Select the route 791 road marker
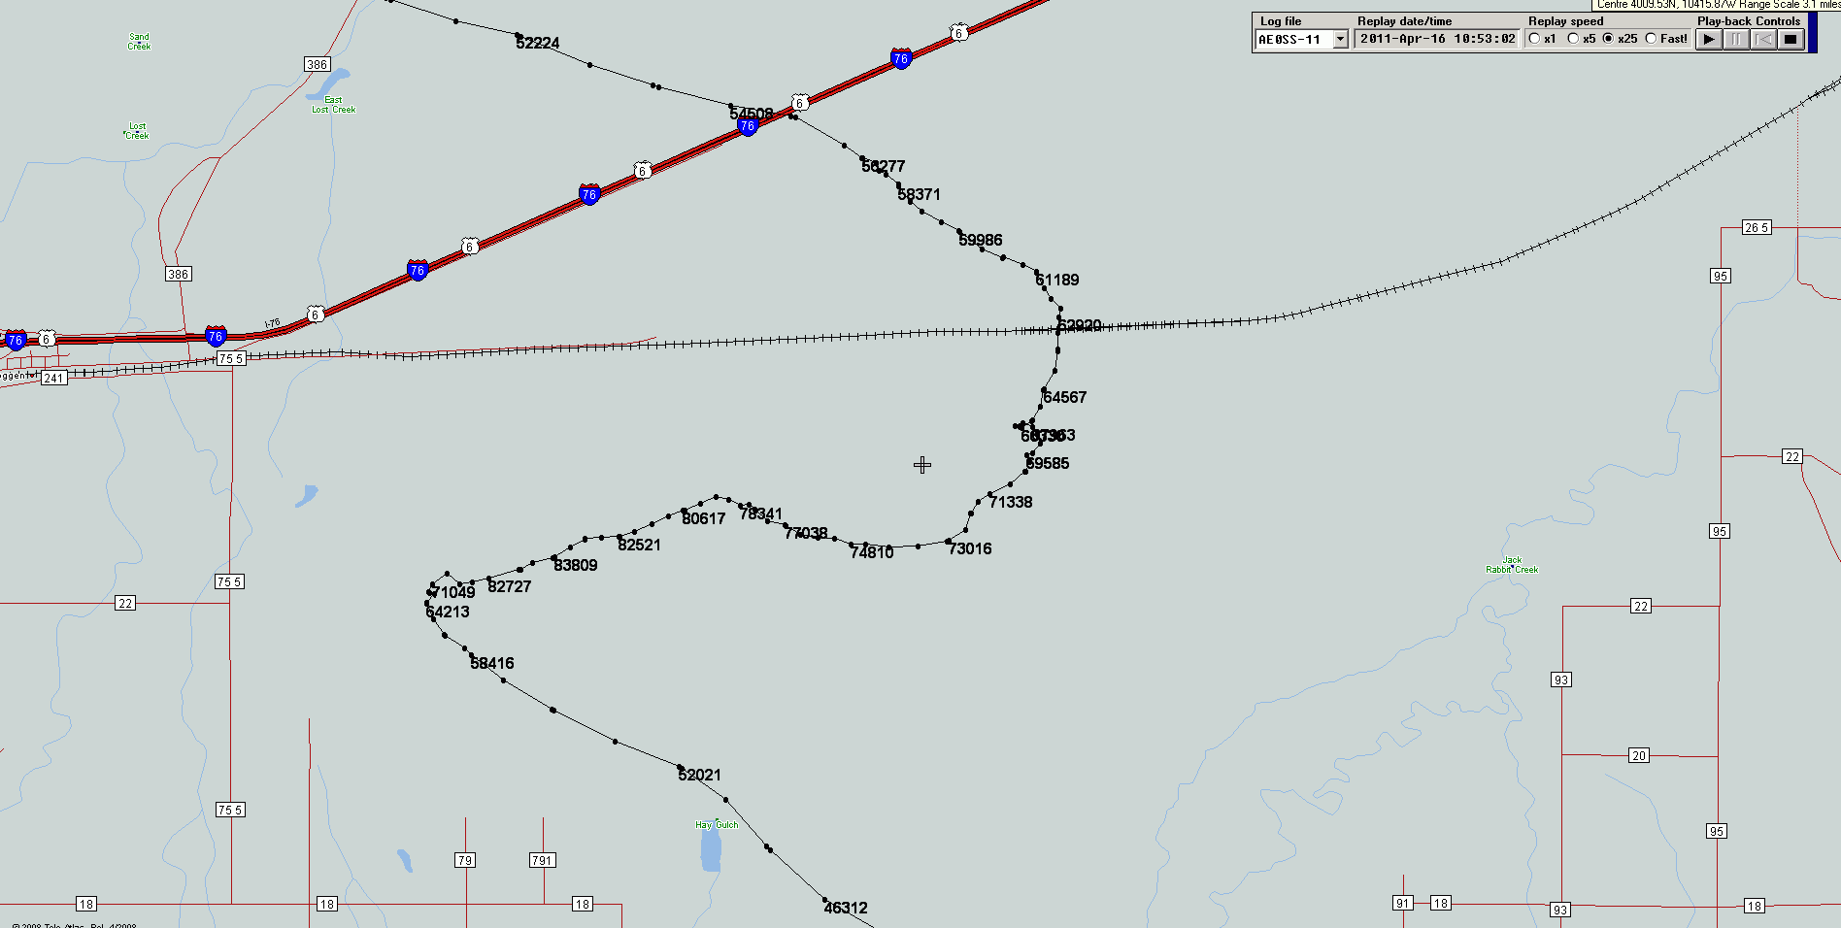Image resolution: width=1841 pixels, height=928 pixels. pos(542,860)
